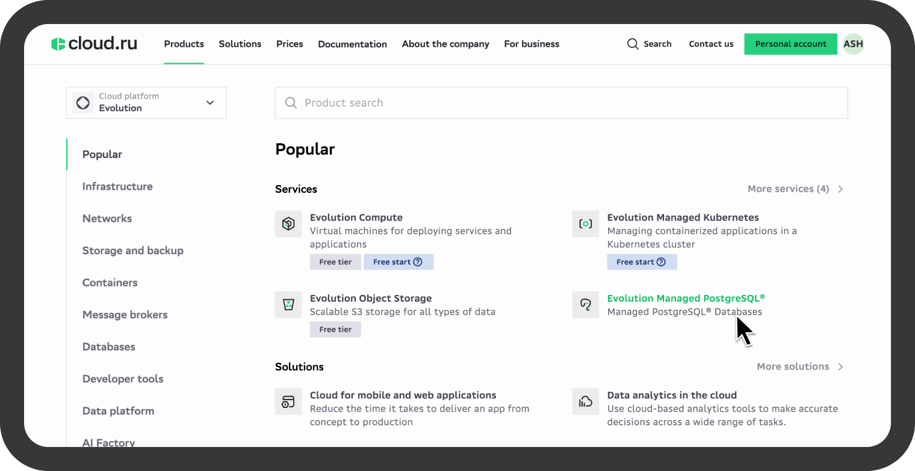Viewport: 915px width, 471px height.
Task: Click help icon on Compute Free start badge
Action: [418, 262]
